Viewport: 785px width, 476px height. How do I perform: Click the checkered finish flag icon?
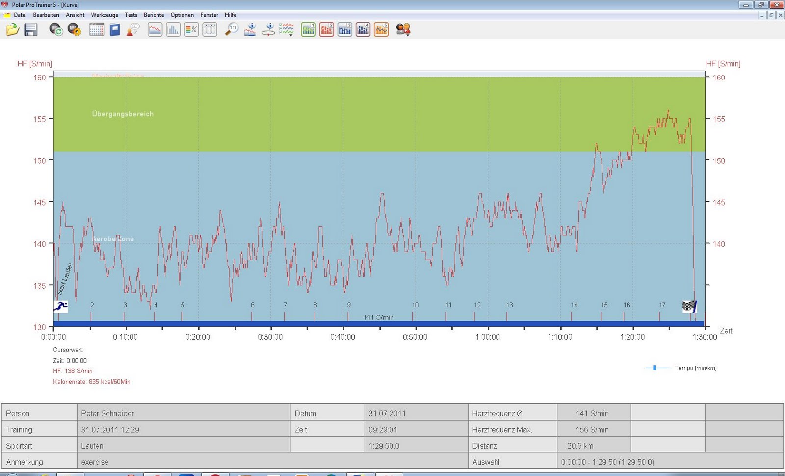(x=689, y=307)
